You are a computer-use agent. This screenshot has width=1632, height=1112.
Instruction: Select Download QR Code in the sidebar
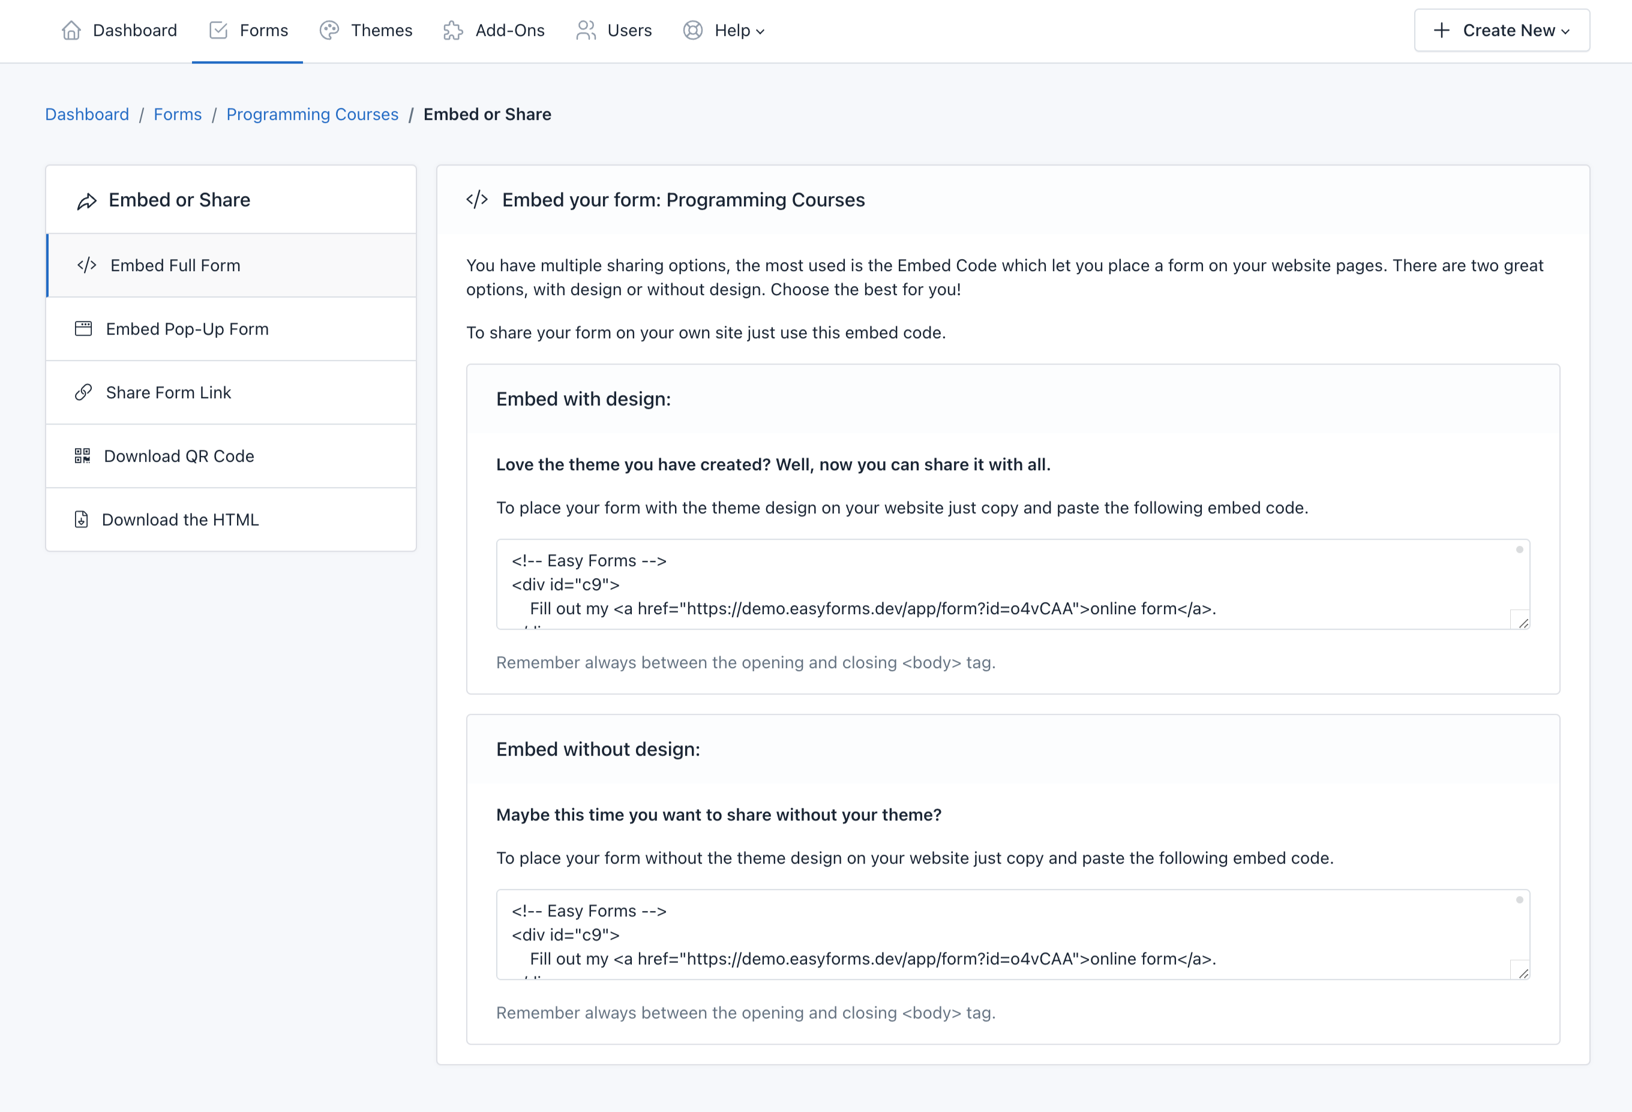[179, 456]
